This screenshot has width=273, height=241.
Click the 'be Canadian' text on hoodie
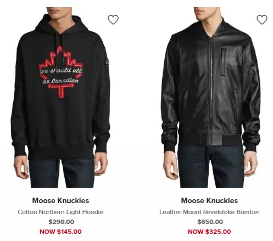60,81
